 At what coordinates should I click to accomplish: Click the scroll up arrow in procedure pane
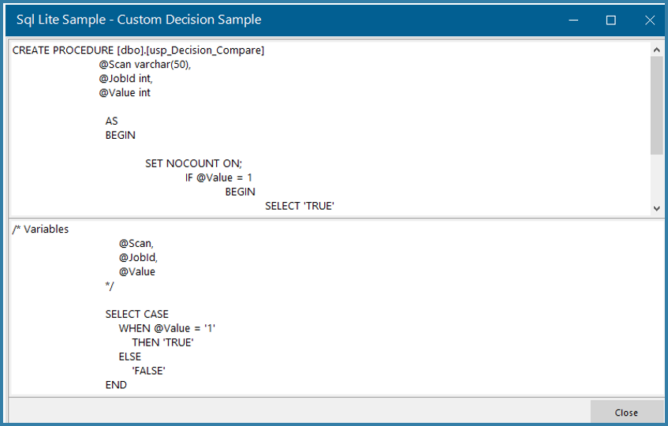coord(656,49)
